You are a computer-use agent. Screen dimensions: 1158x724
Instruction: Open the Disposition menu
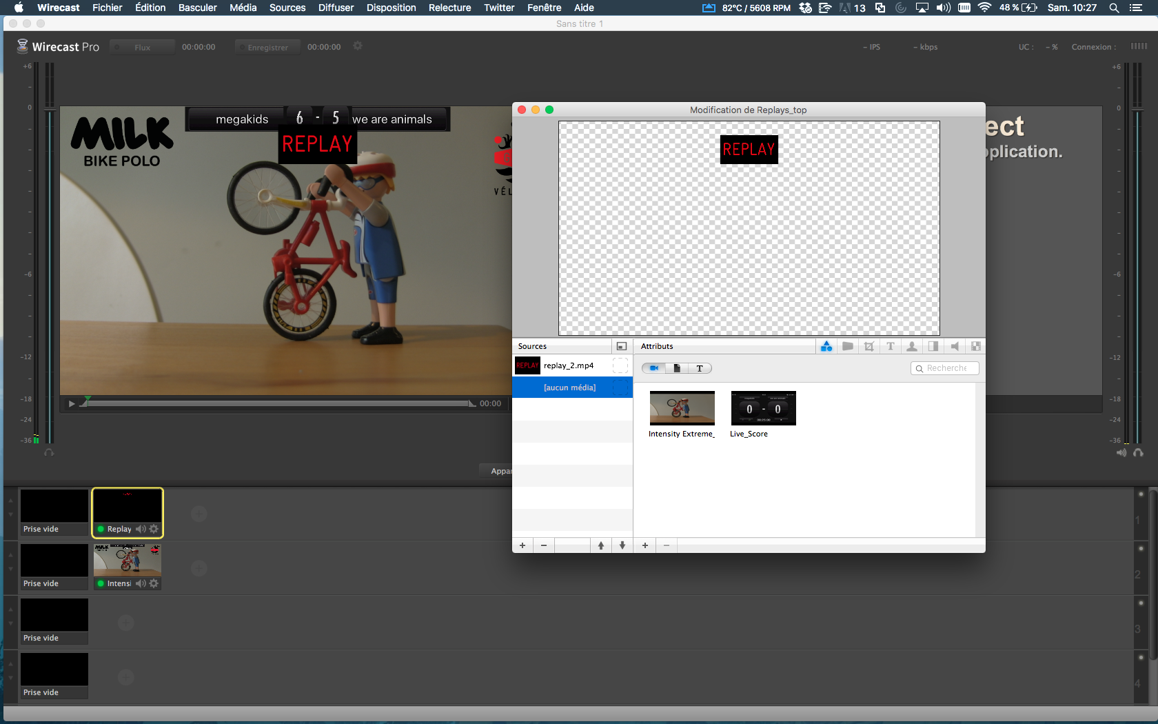[x=391, y=8]
